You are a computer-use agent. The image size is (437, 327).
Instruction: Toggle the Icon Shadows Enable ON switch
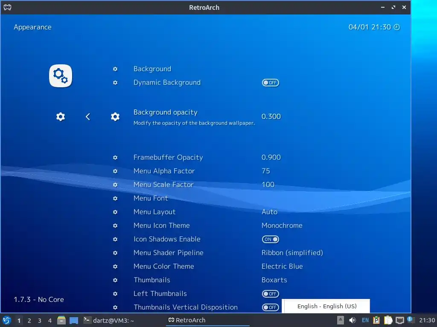pos(270,239)
